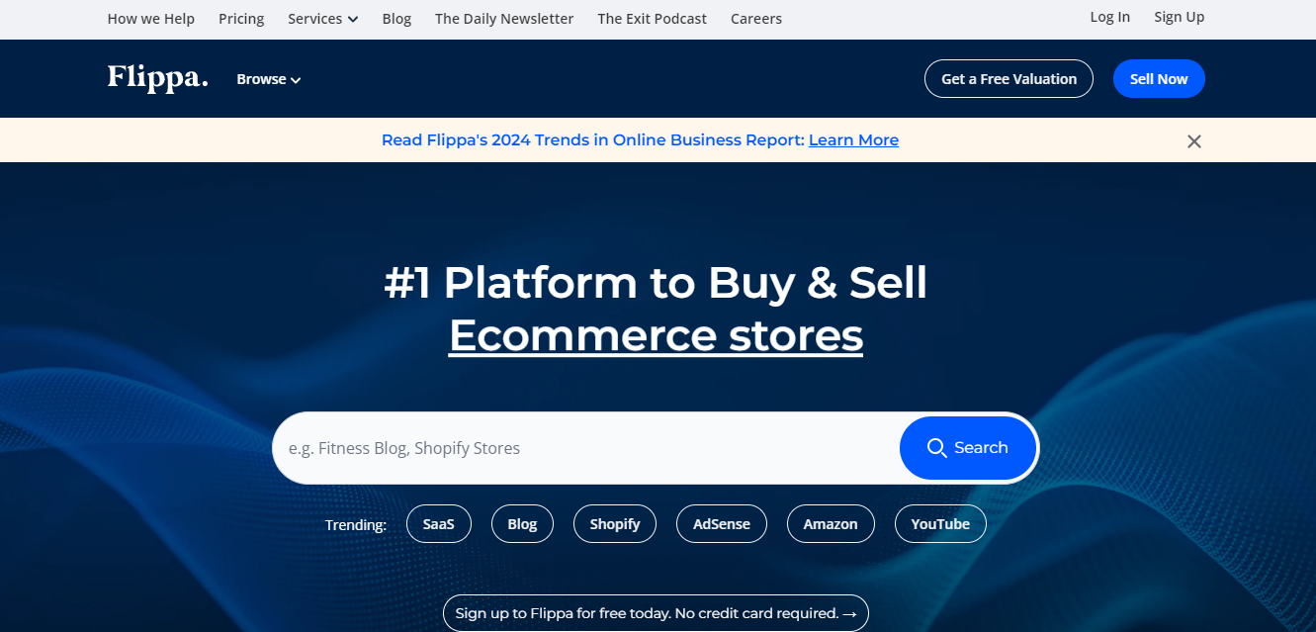This screenshot has width=1316, height=632.
Task: Click the Log In link
Action: (1110, 17)
